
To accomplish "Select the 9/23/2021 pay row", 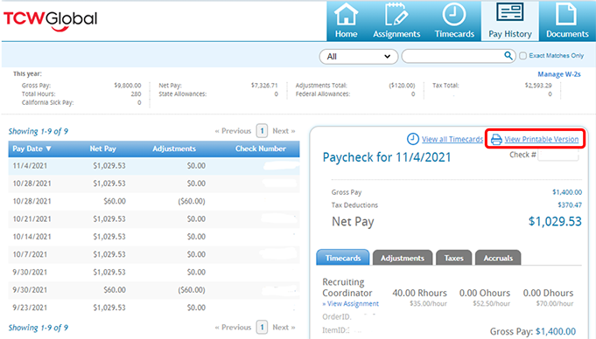I will (x=154, y=308).
